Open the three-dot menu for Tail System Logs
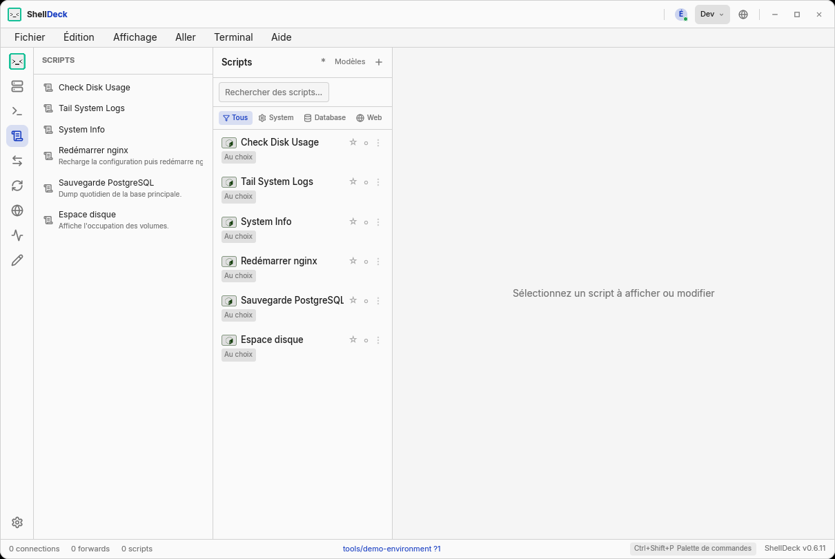This screenshot has width=835, height=559. pos(378,182)
